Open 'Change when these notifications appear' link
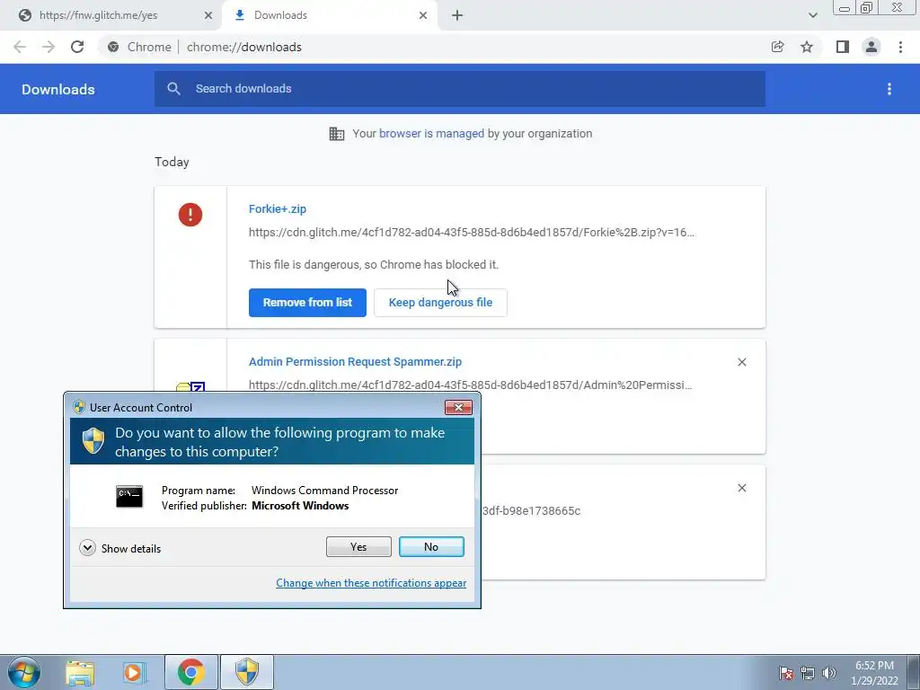The image size is (920, 690). tap(371, 583)
